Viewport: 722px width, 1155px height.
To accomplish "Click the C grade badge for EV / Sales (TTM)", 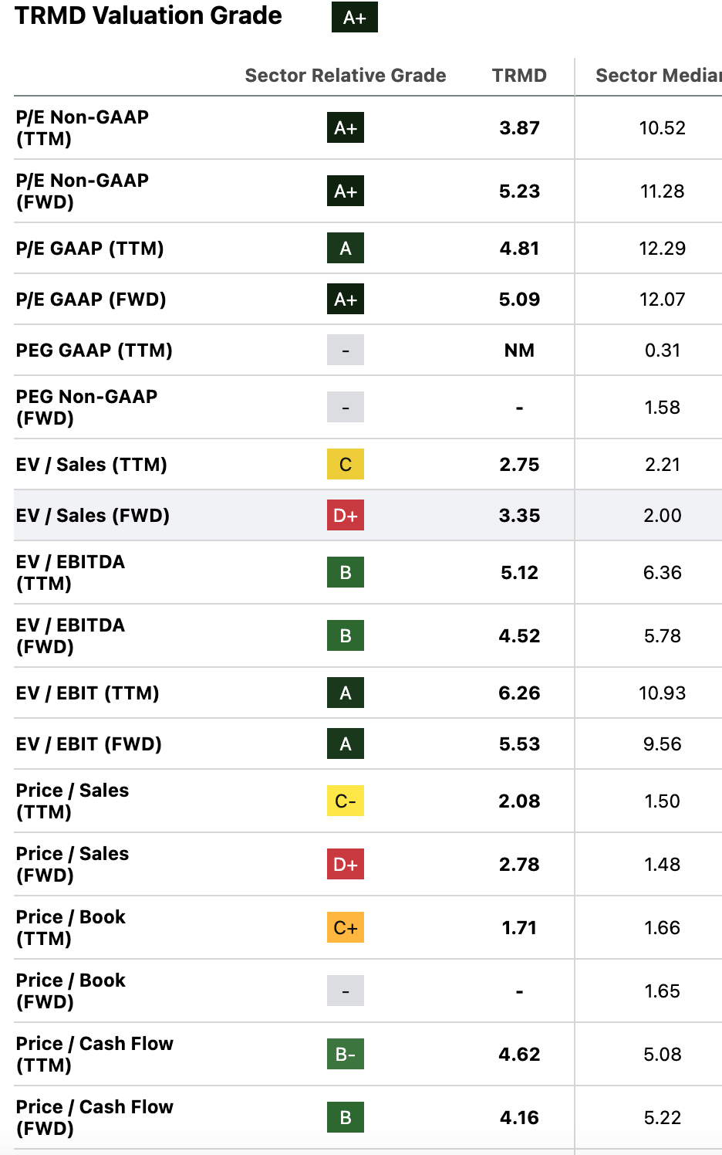I will tap(345, 465).
